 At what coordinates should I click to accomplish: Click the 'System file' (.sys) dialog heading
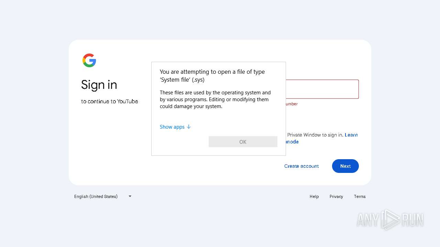point(212,76)
